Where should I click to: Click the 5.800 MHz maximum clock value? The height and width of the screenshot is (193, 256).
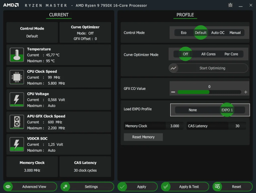click(x=56, y=83)
